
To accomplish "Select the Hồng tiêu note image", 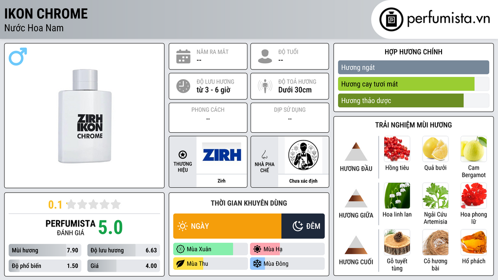I will click(397, 149).
